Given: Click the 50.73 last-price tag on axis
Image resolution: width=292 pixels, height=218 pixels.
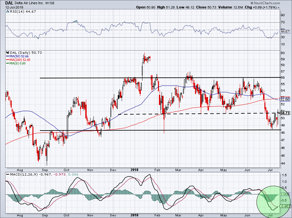Looking at the screenshot, I should (285, 113).
